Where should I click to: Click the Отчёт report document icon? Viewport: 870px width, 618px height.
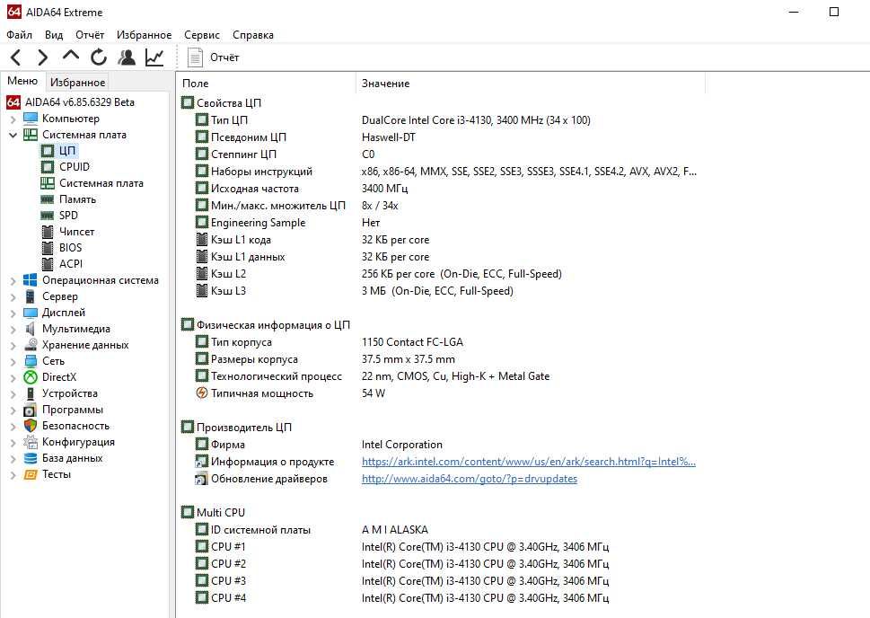pos(195,57)
